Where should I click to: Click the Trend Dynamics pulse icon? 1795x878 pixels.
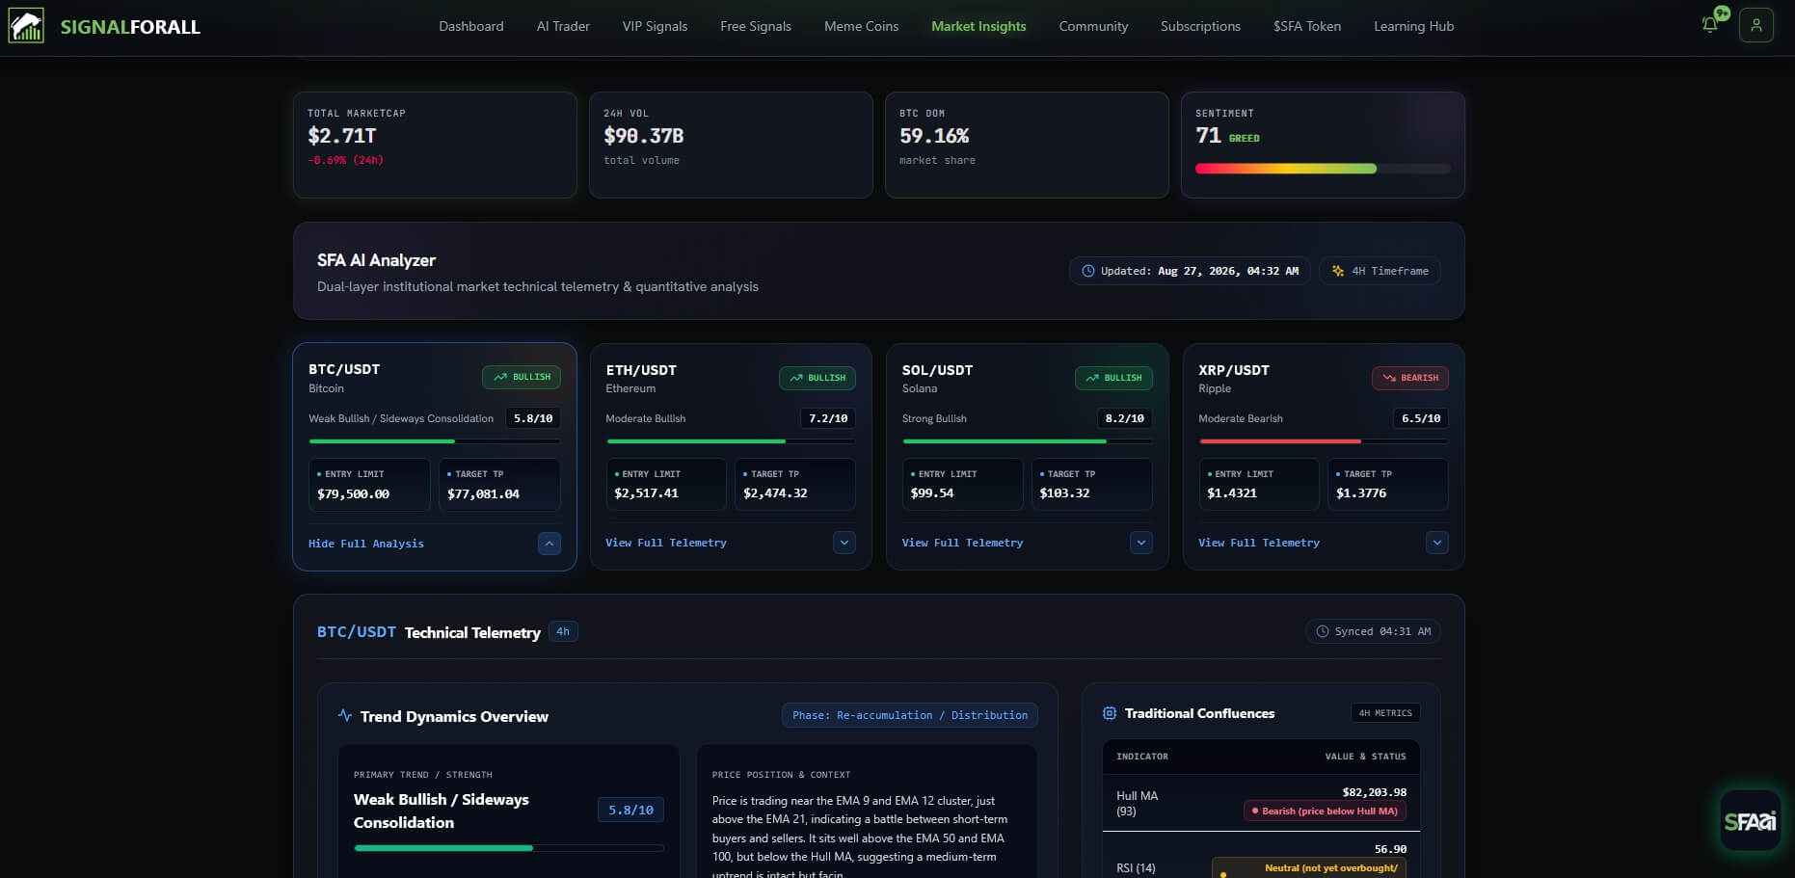[x=345, y=715]
